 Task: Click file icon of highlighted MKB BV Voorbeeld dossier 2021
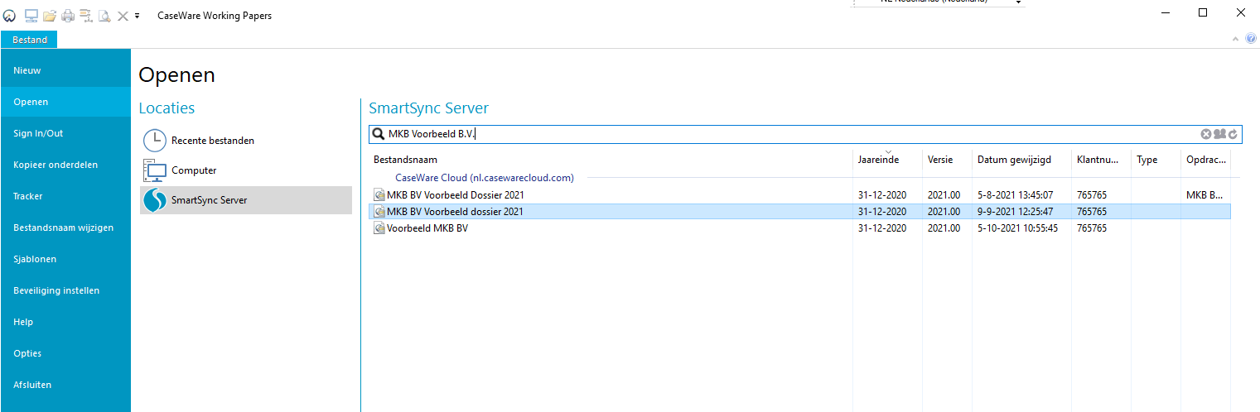tap(379, 212)
